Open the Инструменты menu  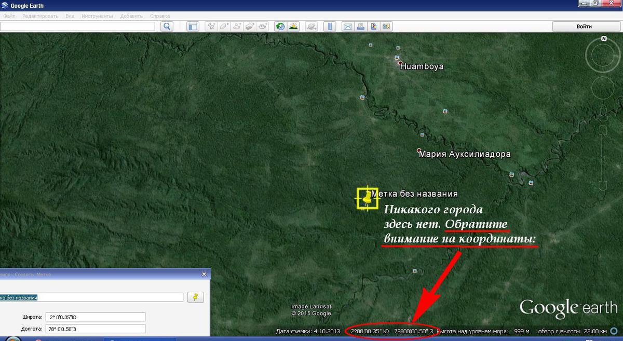pos(97,16)
